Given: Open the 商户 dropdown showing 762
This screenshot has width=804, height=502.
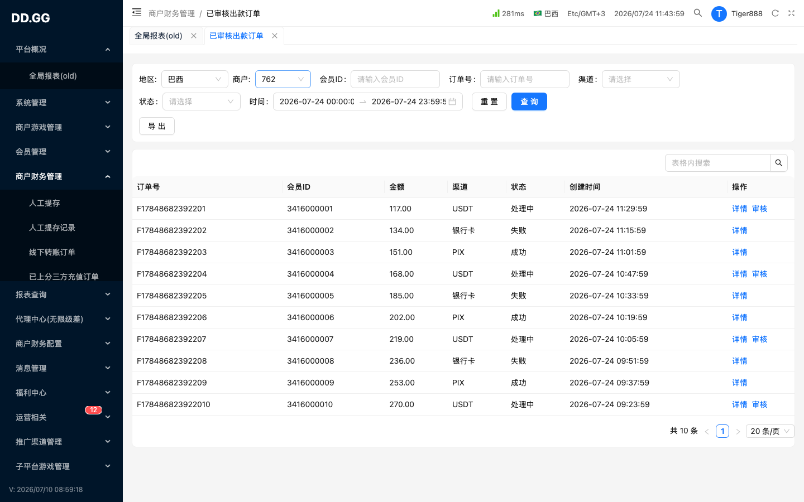Looking at the screenshot, I should [x=283, y=79].
